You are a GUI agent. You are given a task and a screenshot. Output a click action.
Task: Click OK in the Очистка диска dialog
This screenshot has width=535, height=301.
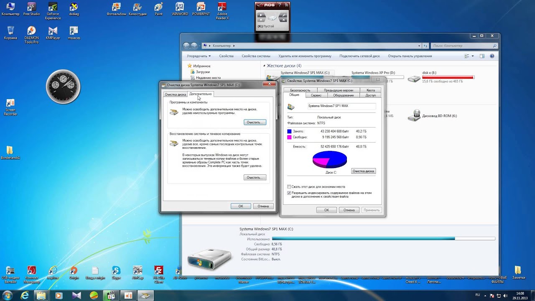pos(241,206)
